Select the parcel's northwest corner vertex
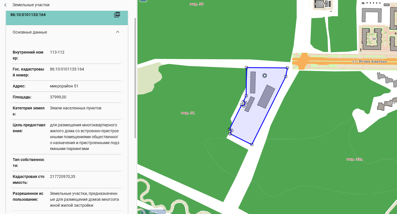397x214 pixels. click(x=247, y=68)
